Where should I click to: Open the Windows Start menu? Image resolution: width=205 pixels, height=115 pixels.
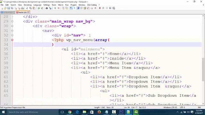3,112
